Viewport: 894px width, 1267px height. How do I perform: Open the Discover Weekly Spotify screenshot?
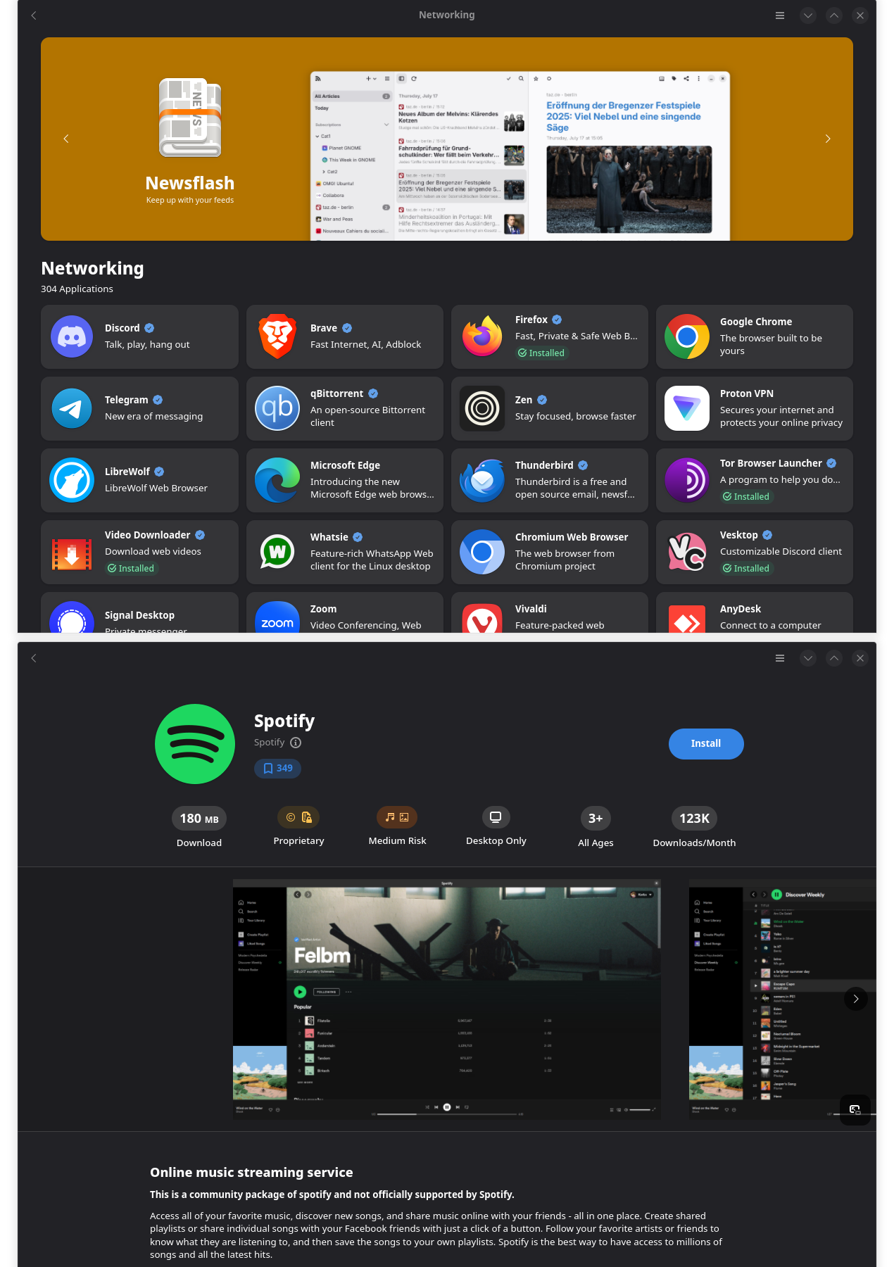click(x=782, y=999)
